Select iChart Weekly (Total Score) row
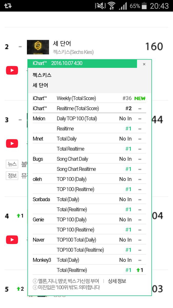 [x=89, y=98]
